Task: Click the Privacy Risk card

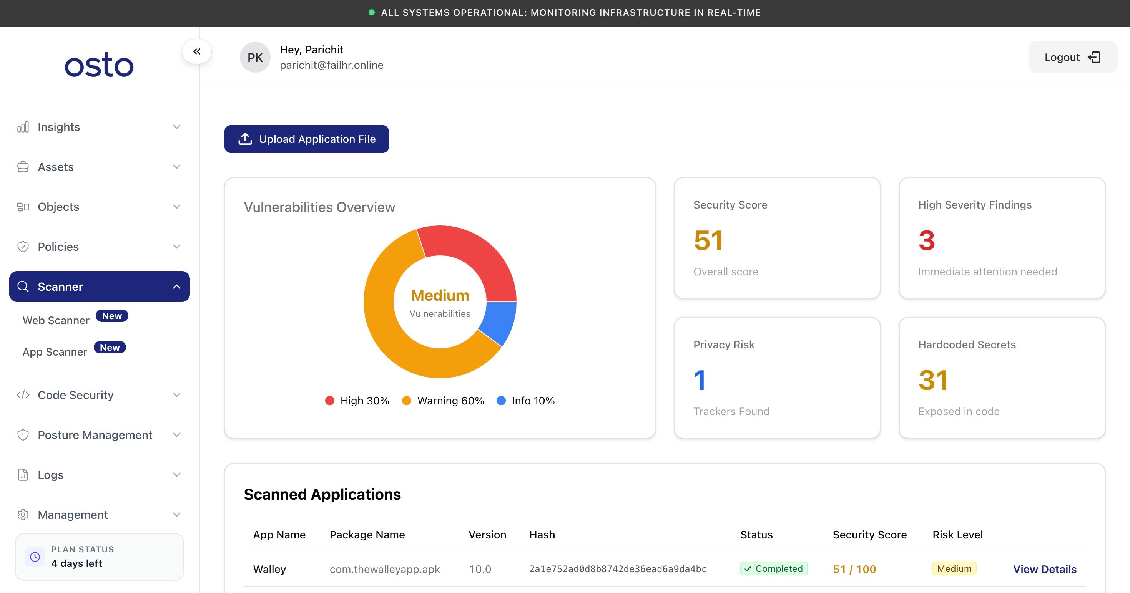Action: coord(777,378)
